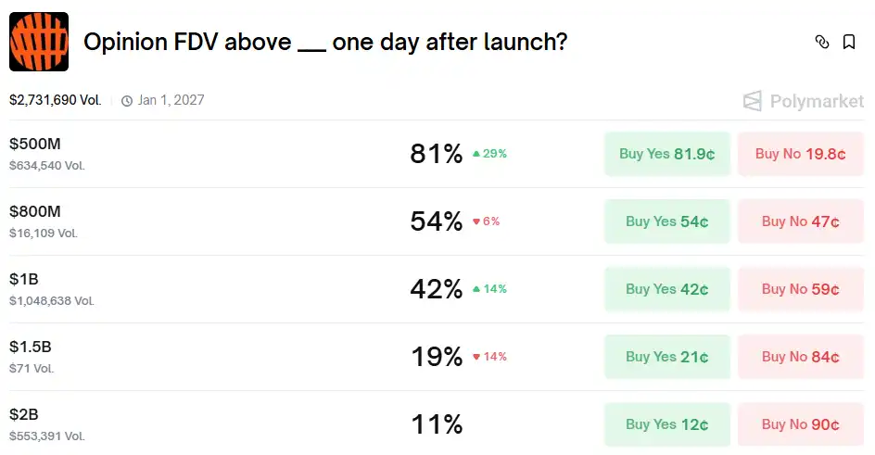The image size is (875, 455).
Task: Click the Opinion market logo thumbnail
Action: [x=39, y=42]
